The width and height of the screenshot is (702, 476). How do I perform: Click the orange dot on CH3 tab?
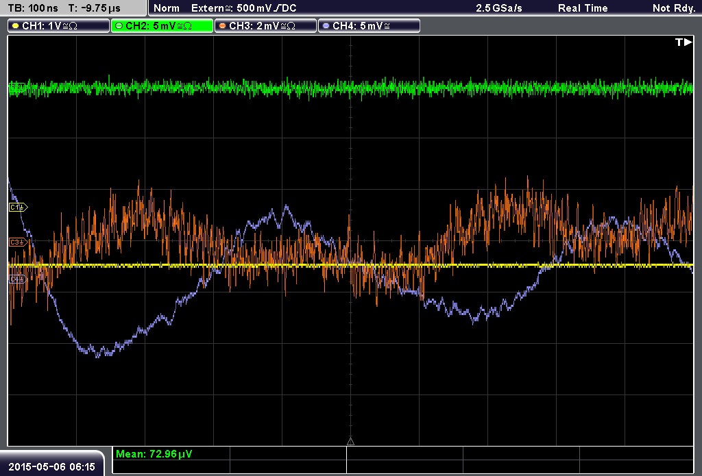tap(223, 26)
